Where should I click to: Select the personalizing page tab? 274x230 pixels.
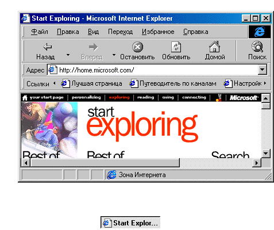pos(86,97)
